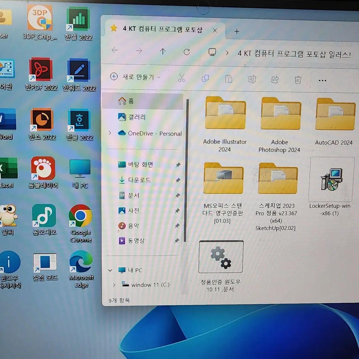Open OneDrive - Personal in sidebar
The image size is (359, 359).
pos(150,133)
